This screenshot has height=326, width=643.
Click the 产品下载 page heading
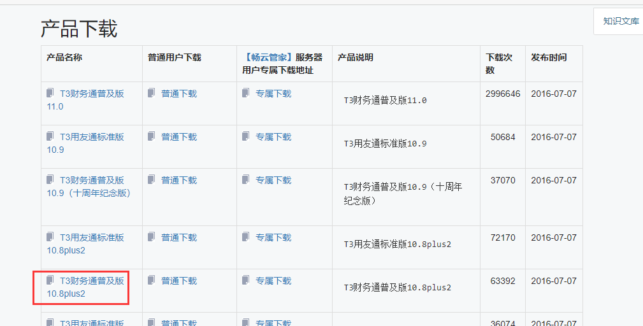79,29
